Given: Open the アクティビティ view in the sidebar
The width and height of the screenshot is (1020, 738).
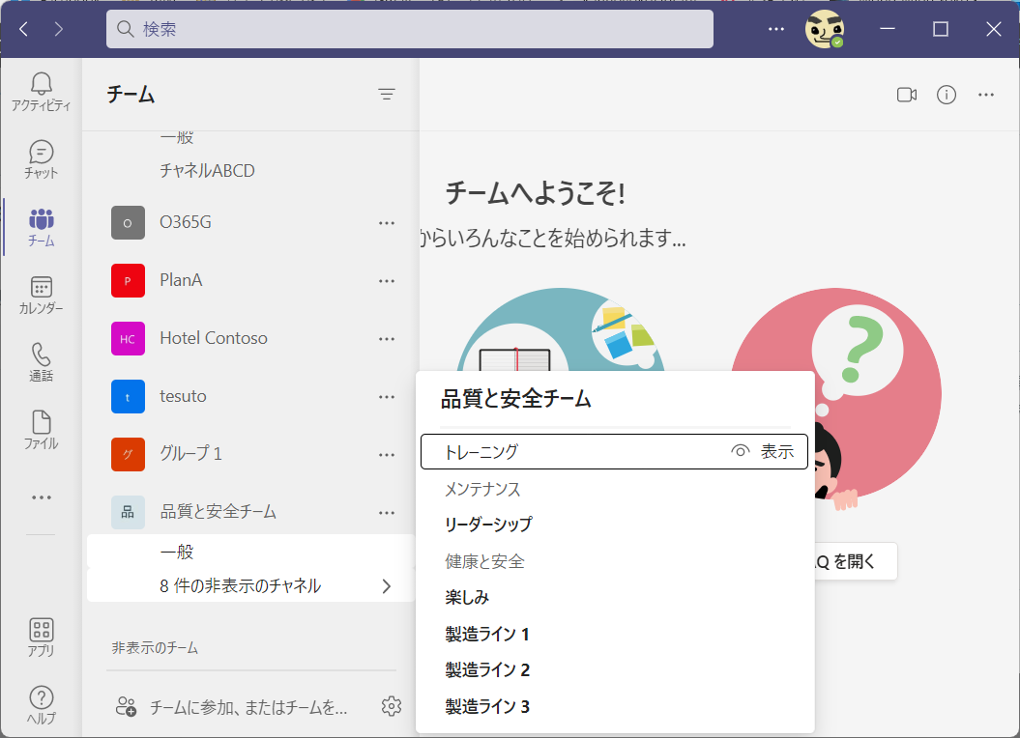Looking at the screenshot, I should click(x=41, y=91).
